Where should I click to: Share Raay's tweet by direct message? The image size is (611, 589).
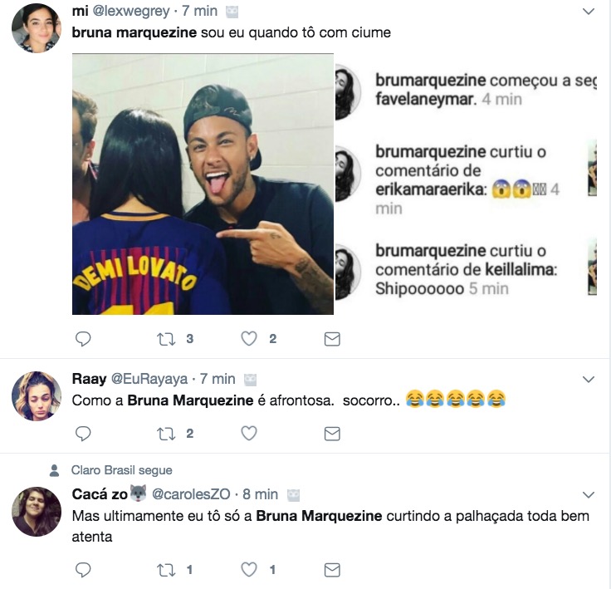pos(331,433)
